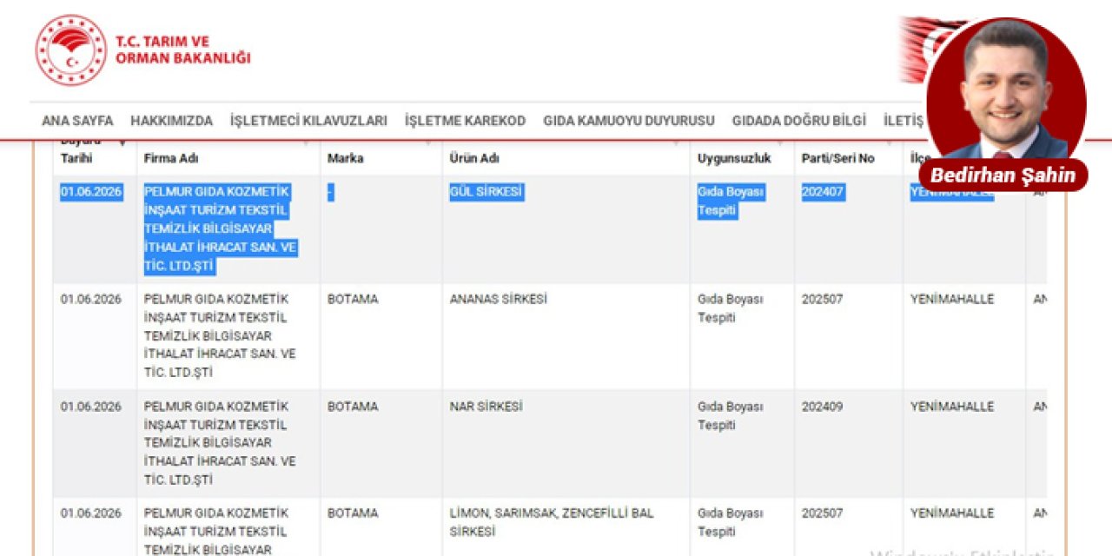The height and width of the screenshot is (556, 1112).
Task: Click the firm name in NAR SİRKESİ row
Action: (x=220, y=443)
